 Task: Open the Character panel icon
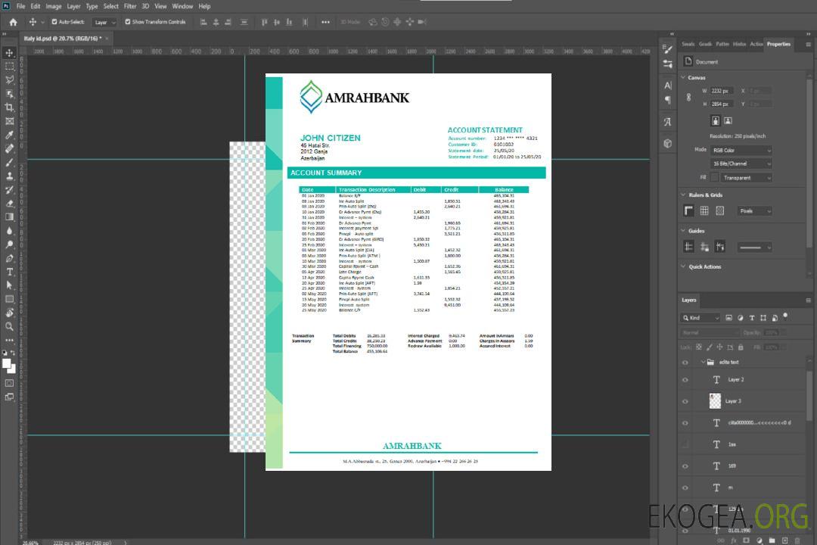pyautogui.click(x=668, y=86)
